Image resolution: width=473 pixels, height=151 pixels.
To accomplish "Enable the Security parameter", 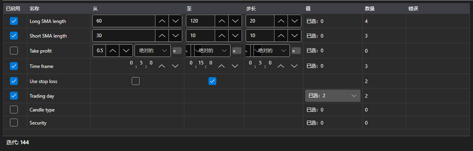I will [14, 123].
